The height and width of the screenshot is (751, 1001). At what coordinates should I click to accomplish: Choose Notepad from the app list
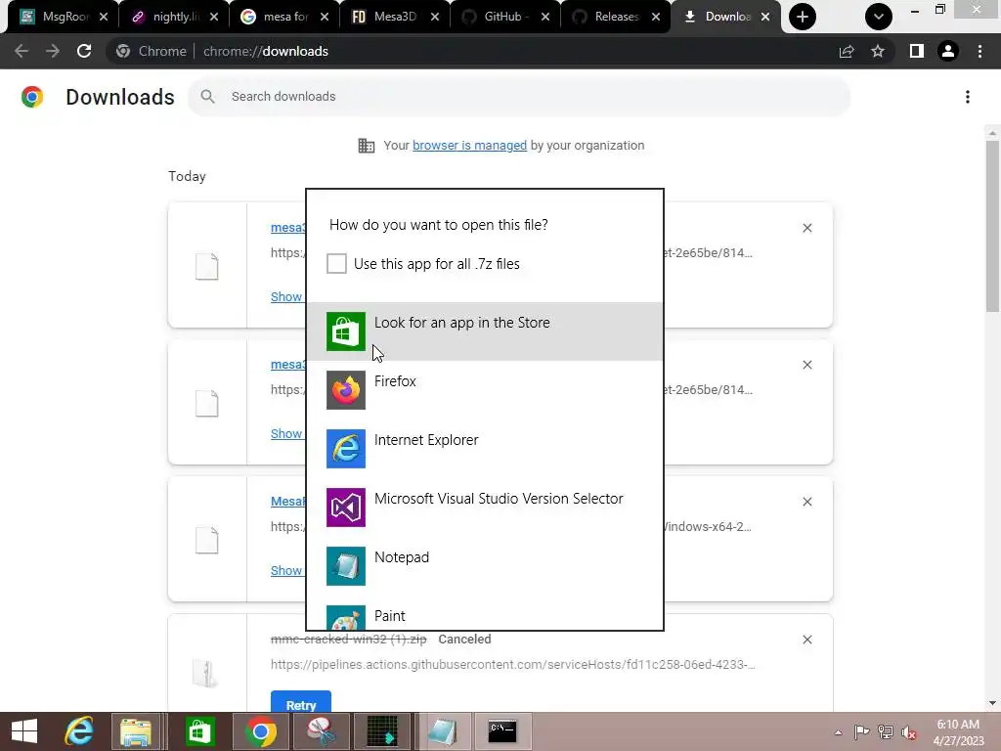(x=485, y=566)
